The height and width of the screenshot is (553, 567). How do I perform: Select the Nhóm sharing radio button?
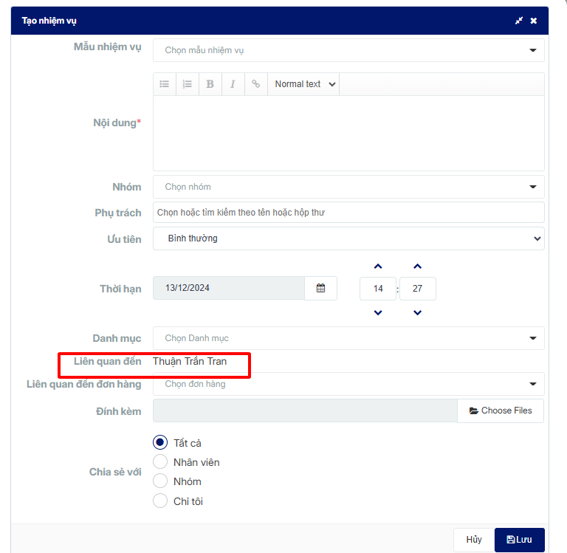coord(160,481)
